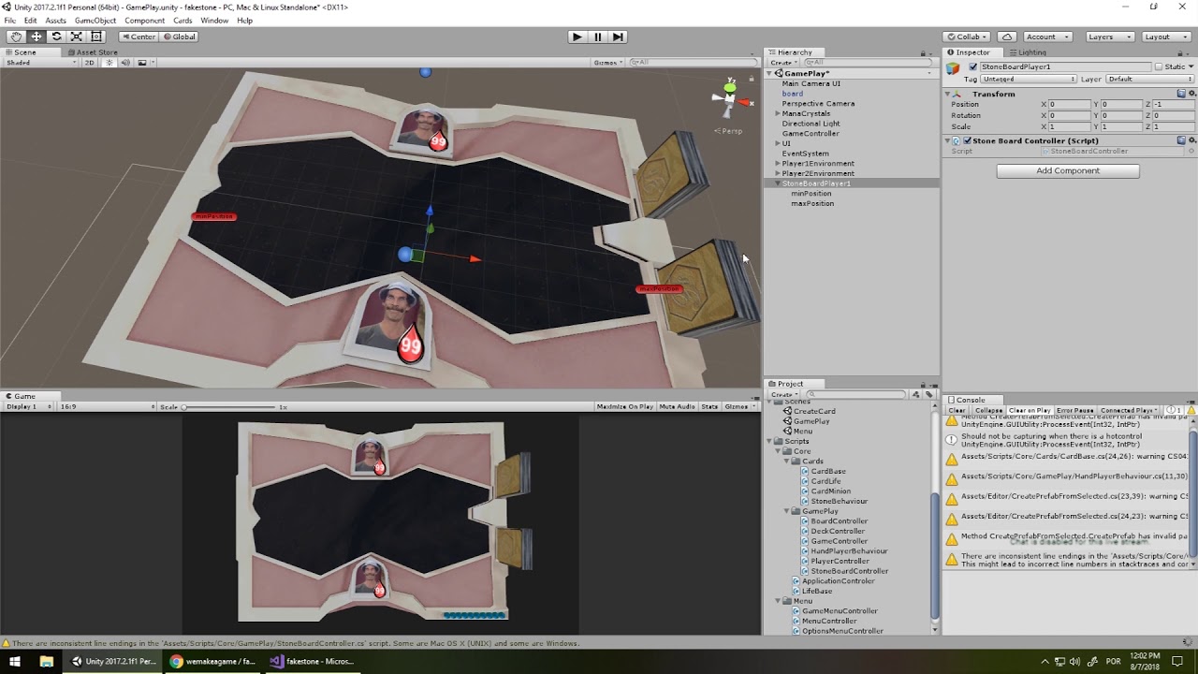Open the Windows Start menu
This screenshot has height=674, width=1198.
click(13, 661)
